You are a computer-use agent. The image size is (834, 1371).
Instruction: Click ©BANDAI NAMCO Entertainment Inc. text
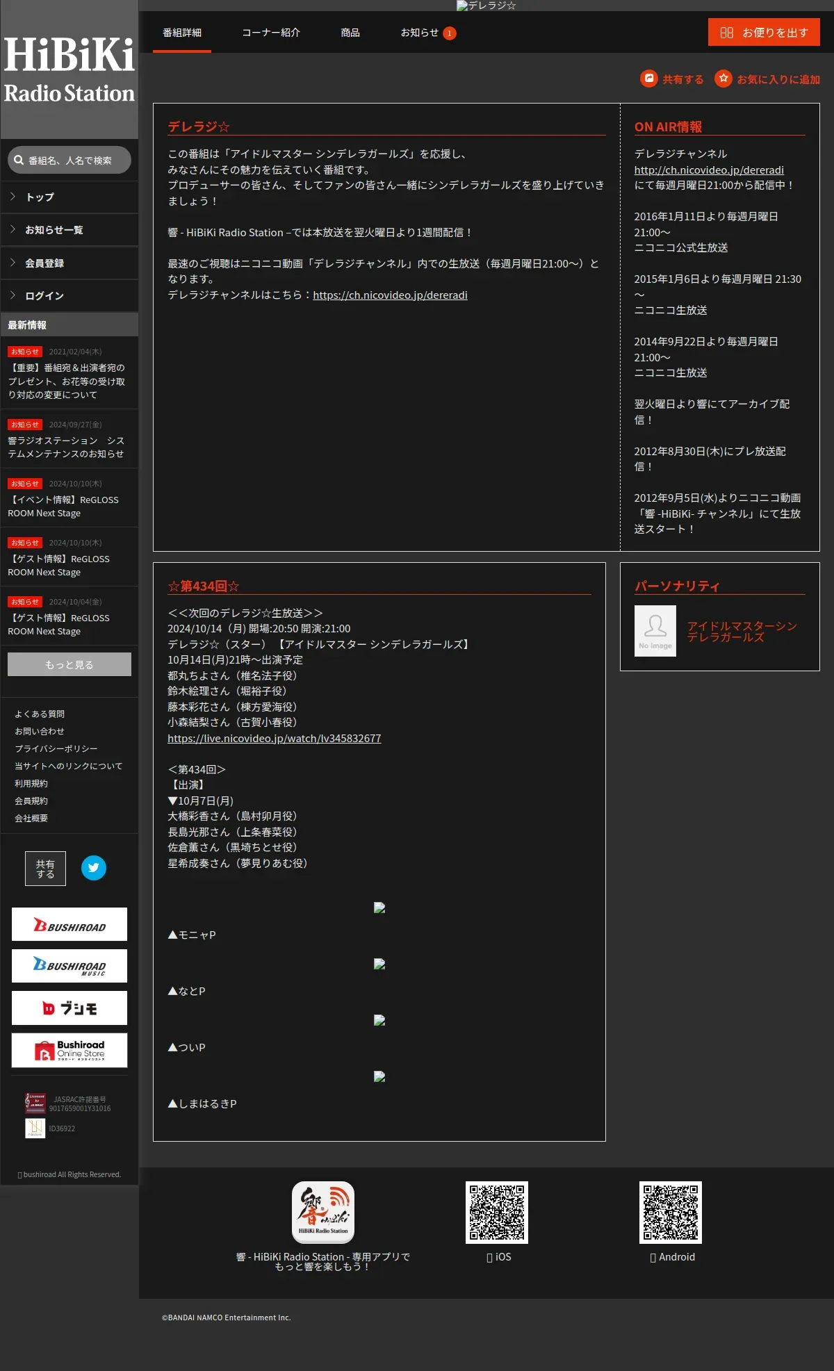click(227, 1317)
